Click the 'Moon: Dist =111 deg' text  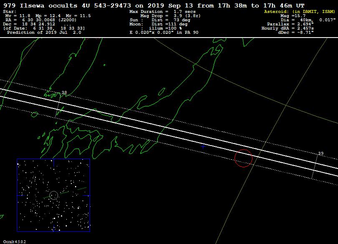(x=159, y=24)
